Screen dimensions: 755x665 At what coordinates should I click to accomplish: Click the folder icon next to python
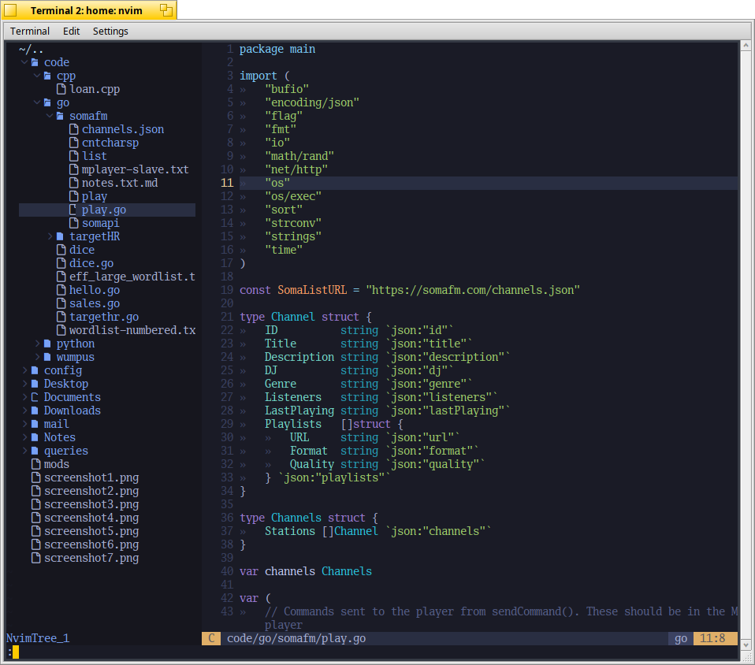click(x=48, y=344)
